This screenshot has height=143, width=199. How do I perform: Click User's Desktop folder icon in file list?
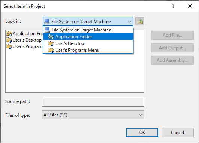click(9, 40)
